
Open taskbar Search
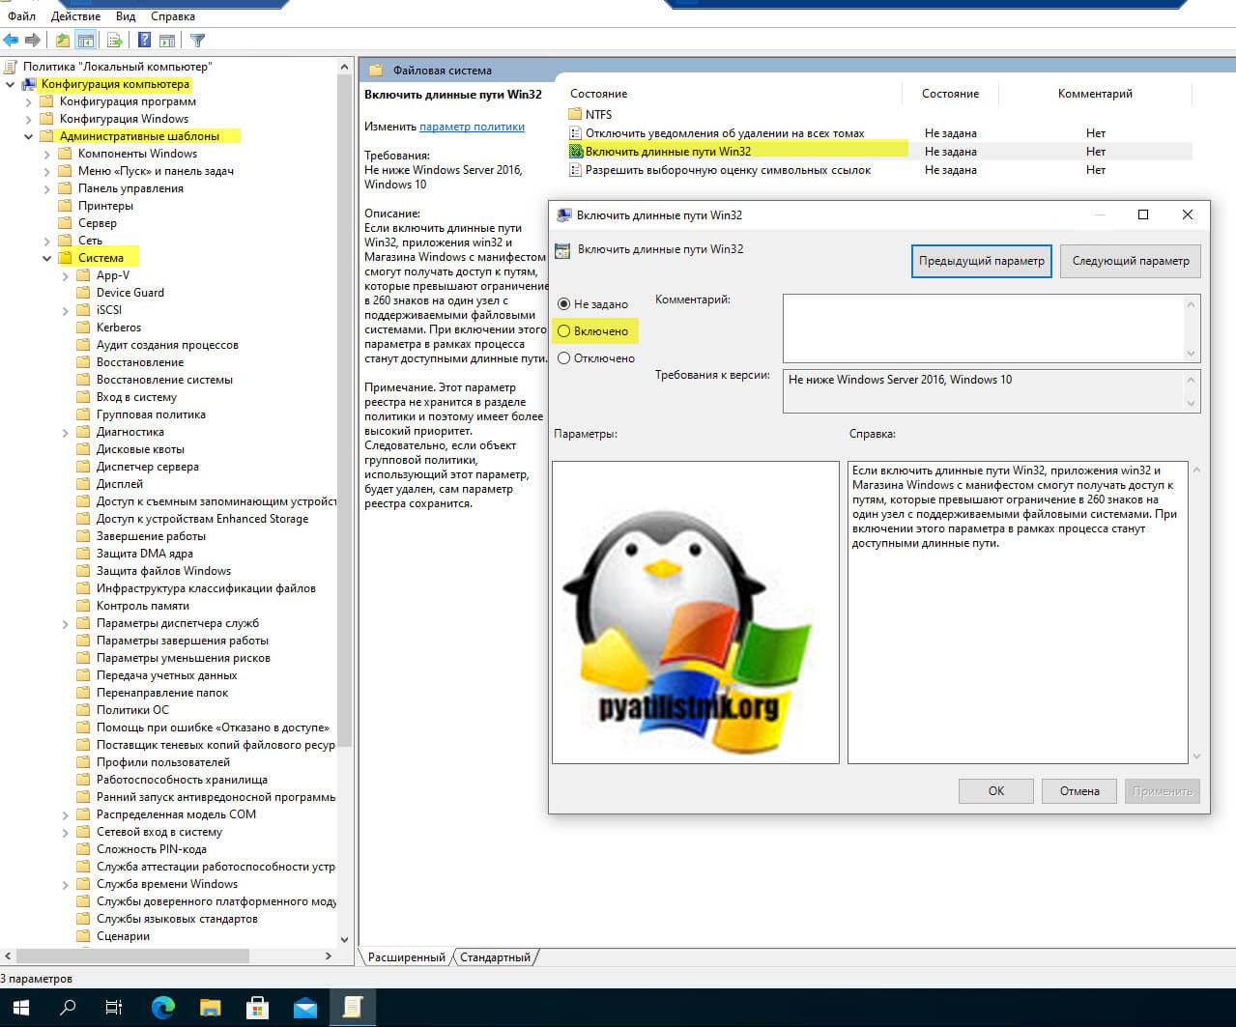[x=68, y=1008]
